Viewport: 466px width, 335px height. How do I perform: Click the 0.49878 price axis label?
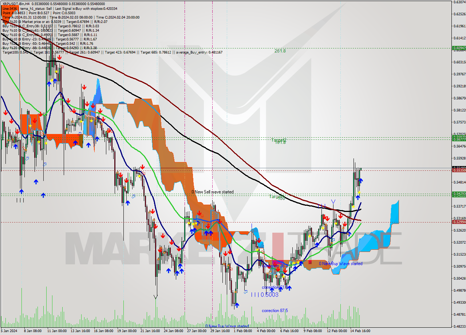459,291
